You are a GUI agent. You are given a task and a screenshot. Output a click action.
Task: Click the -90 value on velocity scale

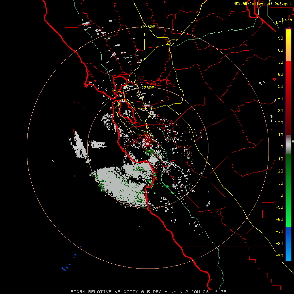pyautogui.click(x=279, y=256)
